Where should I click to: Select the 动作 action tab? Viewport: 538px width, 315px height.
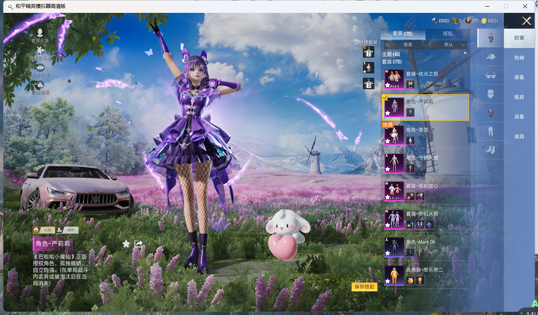[67, 230]
